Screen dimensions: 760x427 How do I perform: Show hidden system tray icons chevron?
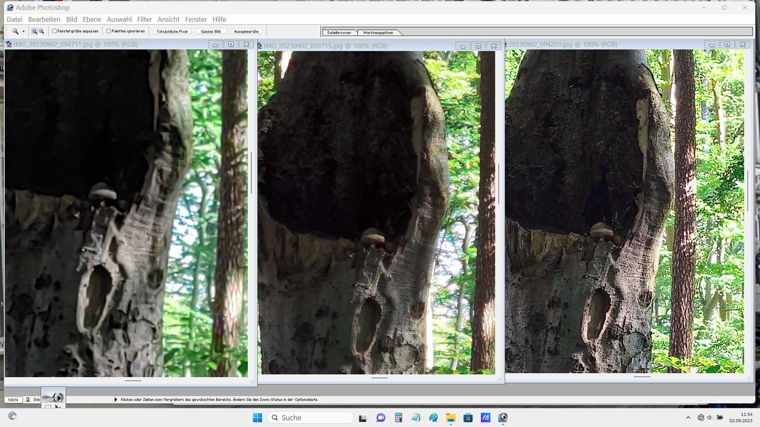tap(688, 418)
